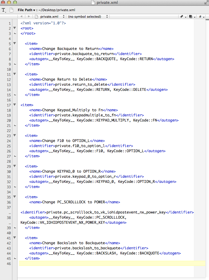Click the text 'Change KEYPAD_0 to OPTION_R'

(71, 171)
